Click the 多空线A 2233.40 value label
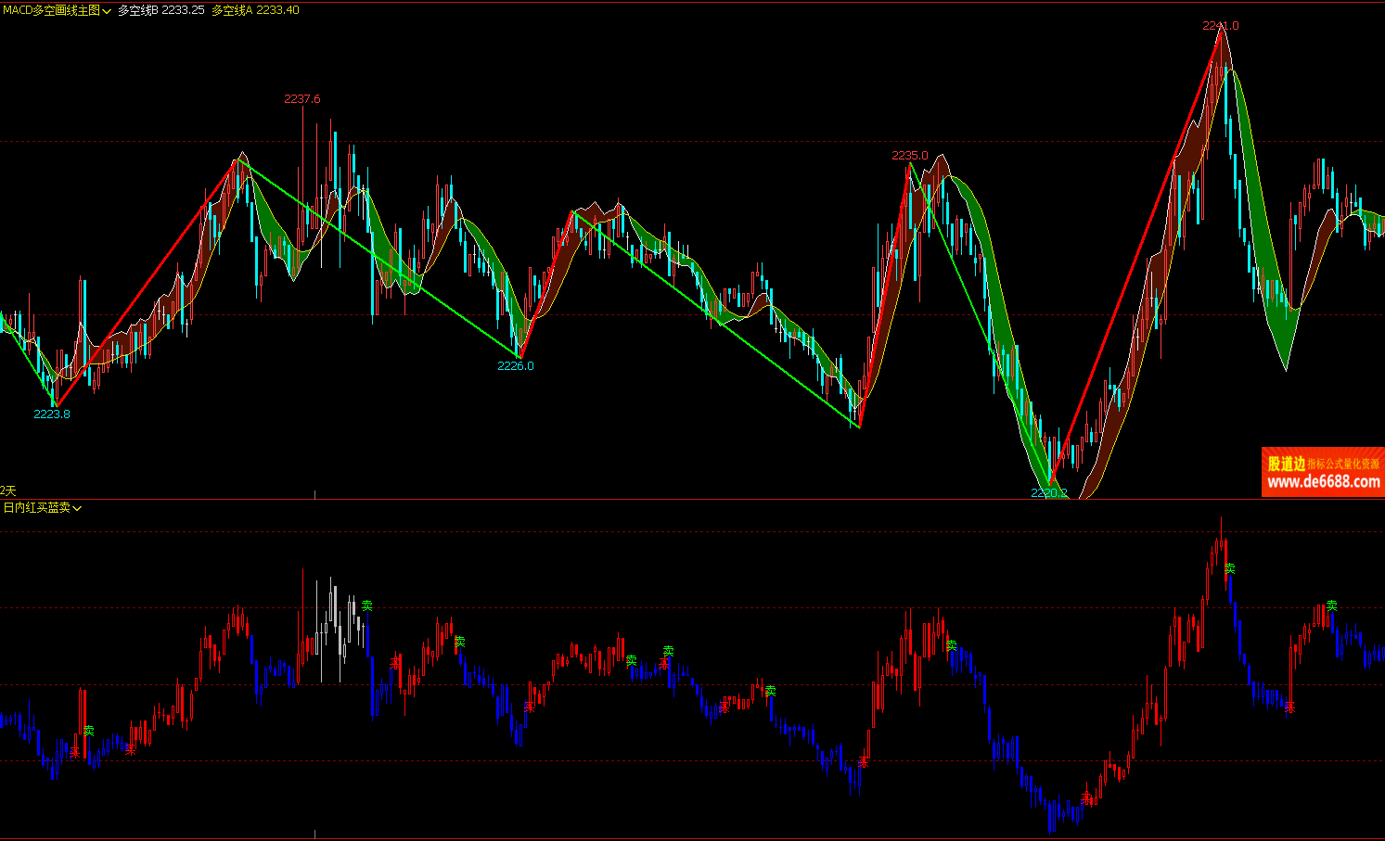Viewport: 1385px width, 841px height. pyautogui.click(x=255, y=10)
